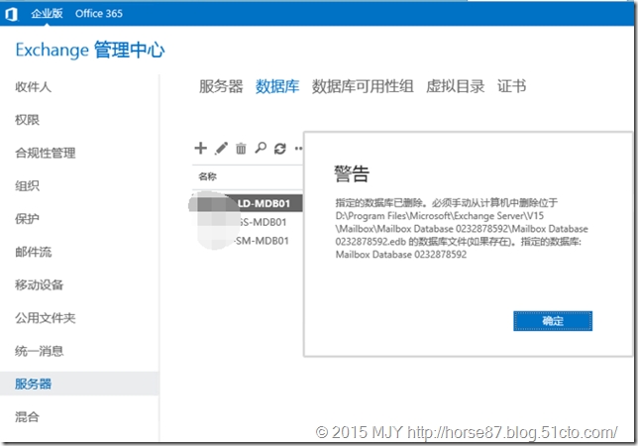This screenshot has height=446, width=638.
Task: Open the 服务器 tab in top navigation
Action: [x=221, y=86]
